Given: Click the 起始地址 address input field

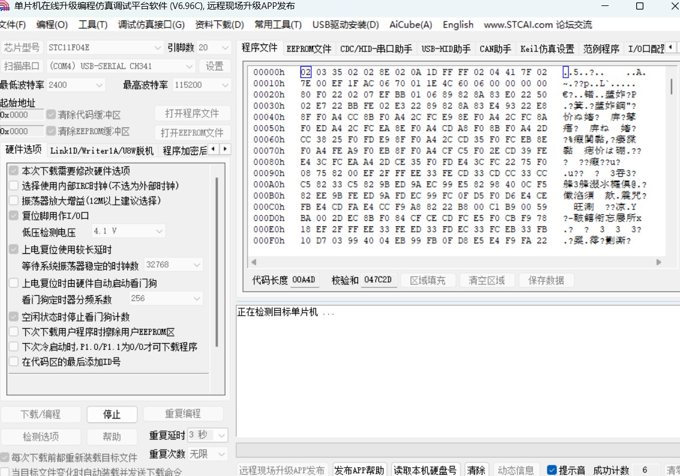Looking at the screenshot, I should pos(21,114).
